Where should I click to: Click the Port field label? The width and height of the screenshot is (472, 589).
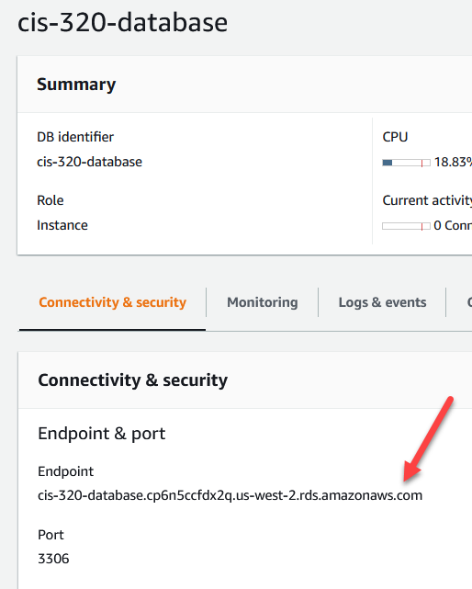click(x=51, y=535)
